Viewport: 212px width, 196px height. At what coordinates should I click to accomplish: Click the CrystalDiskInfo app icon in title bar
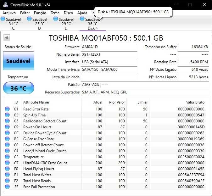point(5,5)
